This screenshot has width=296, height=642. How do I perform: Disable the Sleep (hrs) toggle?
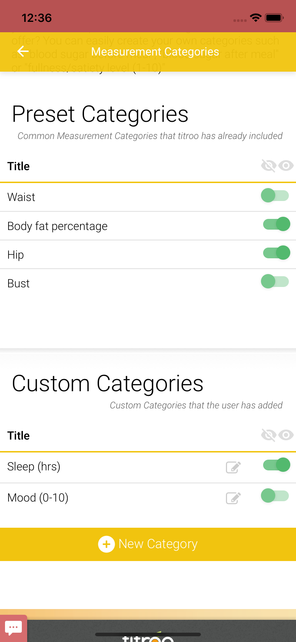coord(277,465)
